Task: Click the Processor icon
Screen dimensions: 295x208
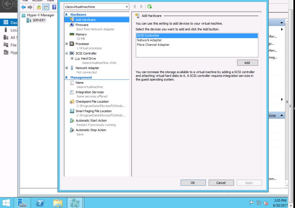Action: point(72,44)
